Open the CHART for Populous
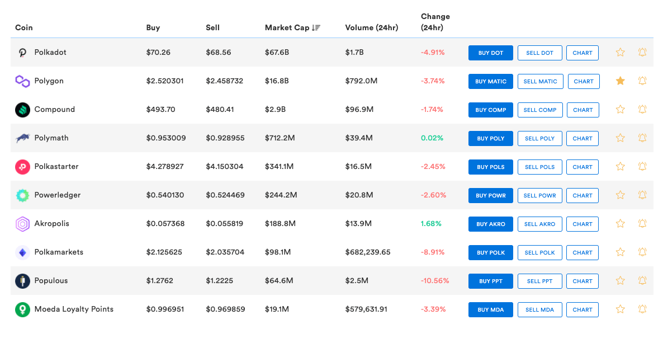Screen dimensions: 663x343 coord(583,281)
